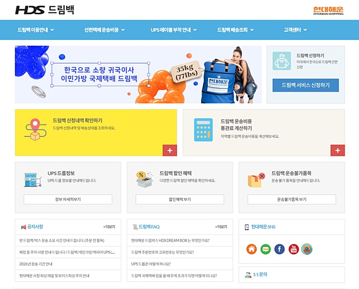The image size is (359, 289).
Task: Open the 고객센터 menu
Action: pyautogui.click(x=292, y=30)
